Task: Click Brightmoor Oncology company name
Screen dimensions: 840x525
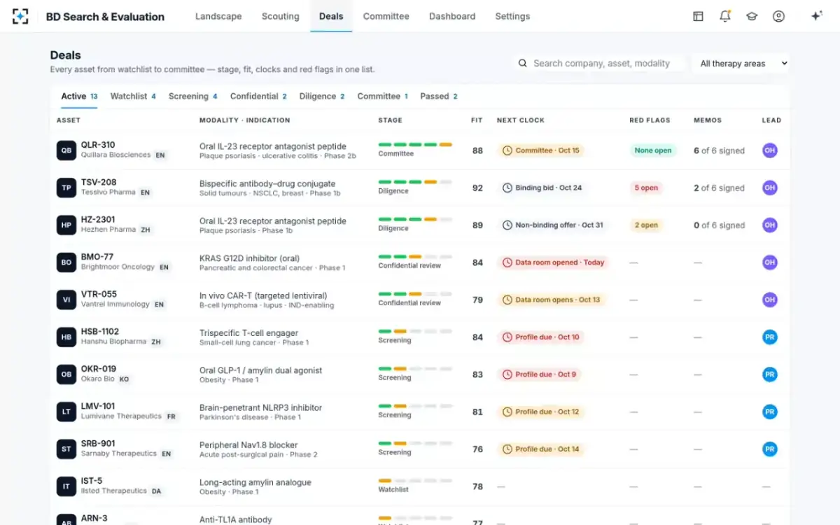Action: 118,267
